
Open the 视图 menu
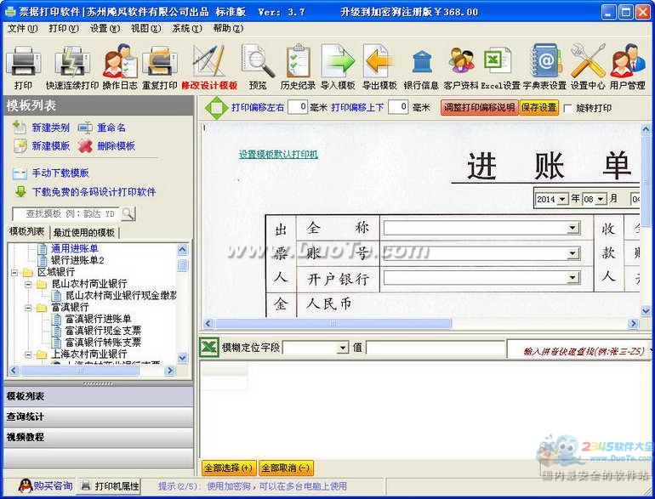click(x=145, y=28)
